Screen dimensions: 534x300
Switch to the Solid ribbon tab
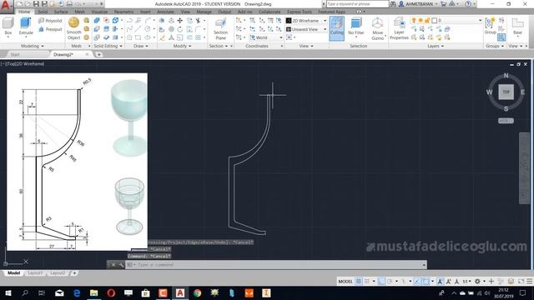43,12
